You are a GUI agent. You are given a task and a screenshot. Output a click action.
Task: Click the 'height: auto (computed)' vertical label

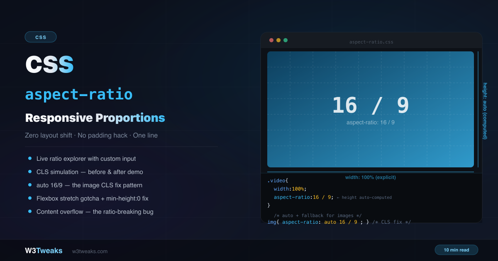point(485,111)
